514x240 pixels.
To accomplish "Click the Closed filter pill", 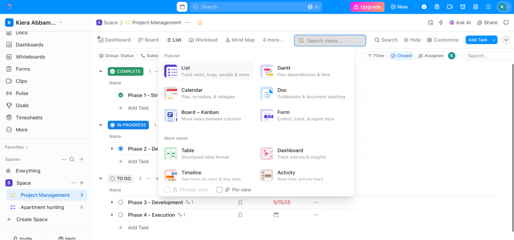I will [401, 56].
